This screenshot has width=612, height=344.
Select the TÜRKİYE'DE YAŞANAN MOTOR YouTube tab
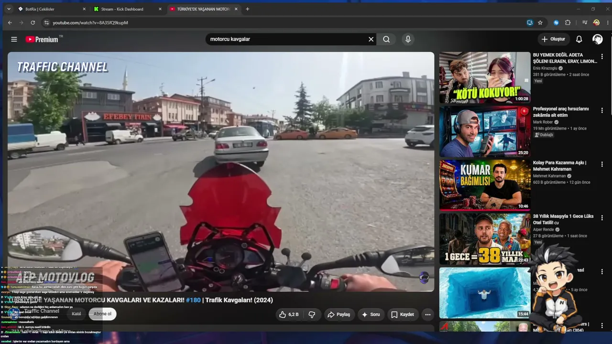tap(204, 9)
